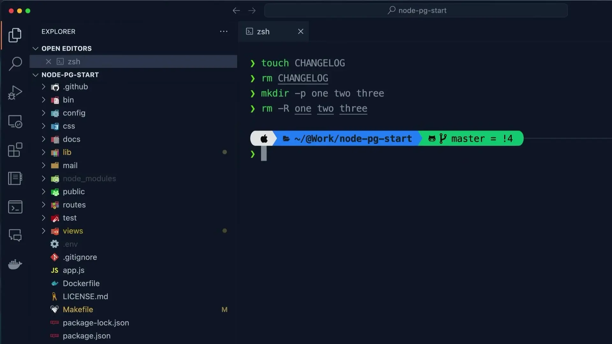
Task: Expand the css folder
Action: click(44, 126)
